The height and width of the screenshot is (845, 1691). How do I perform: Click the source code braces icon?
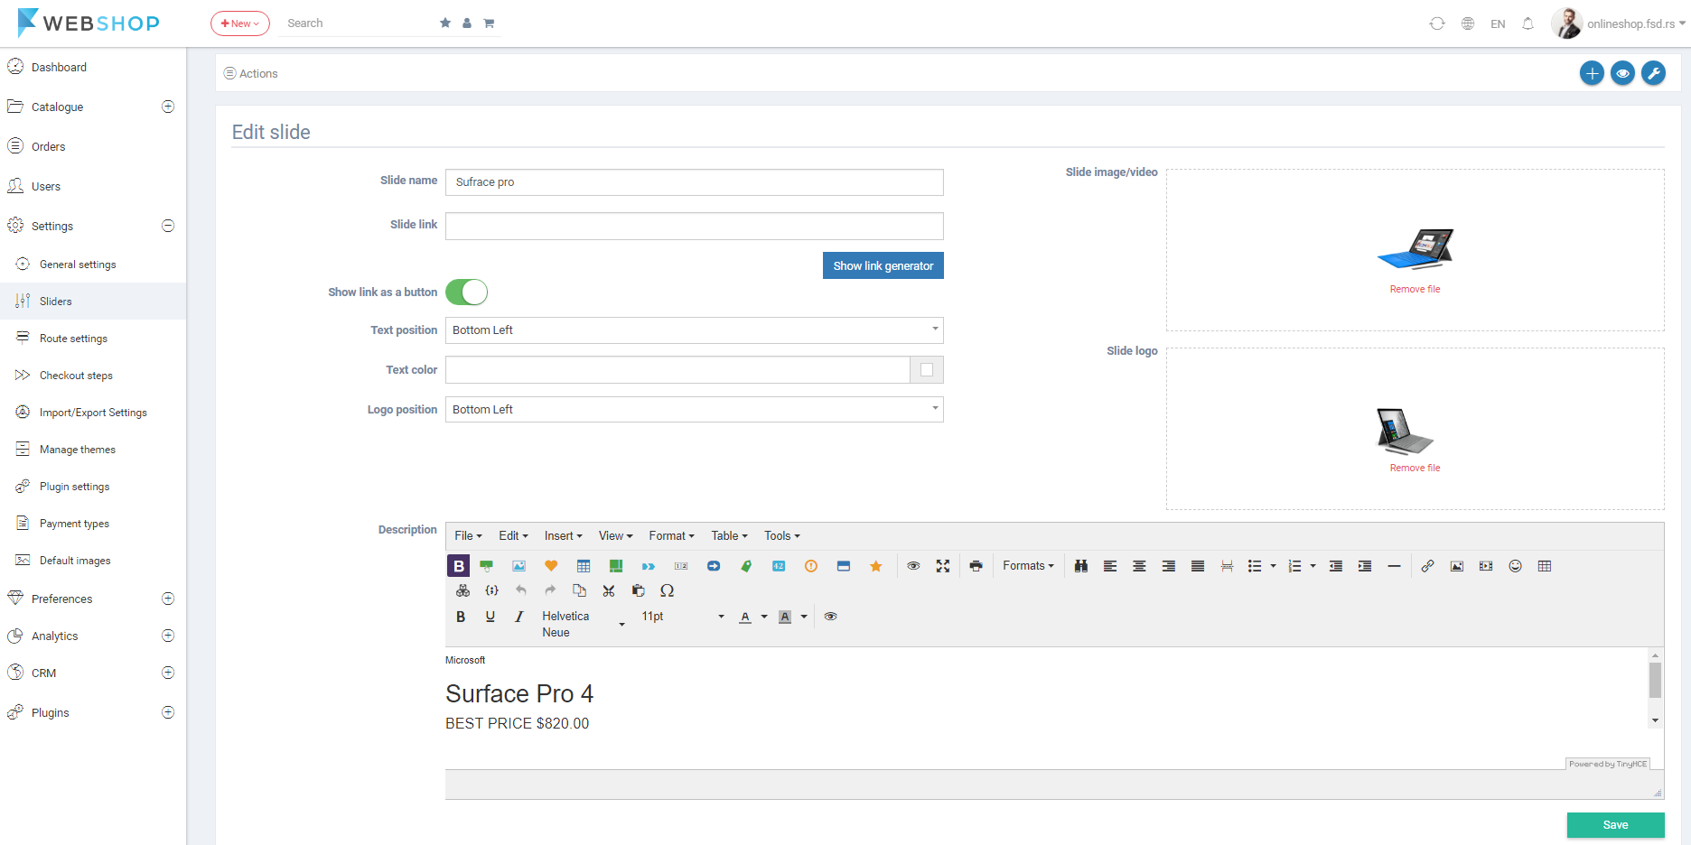[492, 590]
